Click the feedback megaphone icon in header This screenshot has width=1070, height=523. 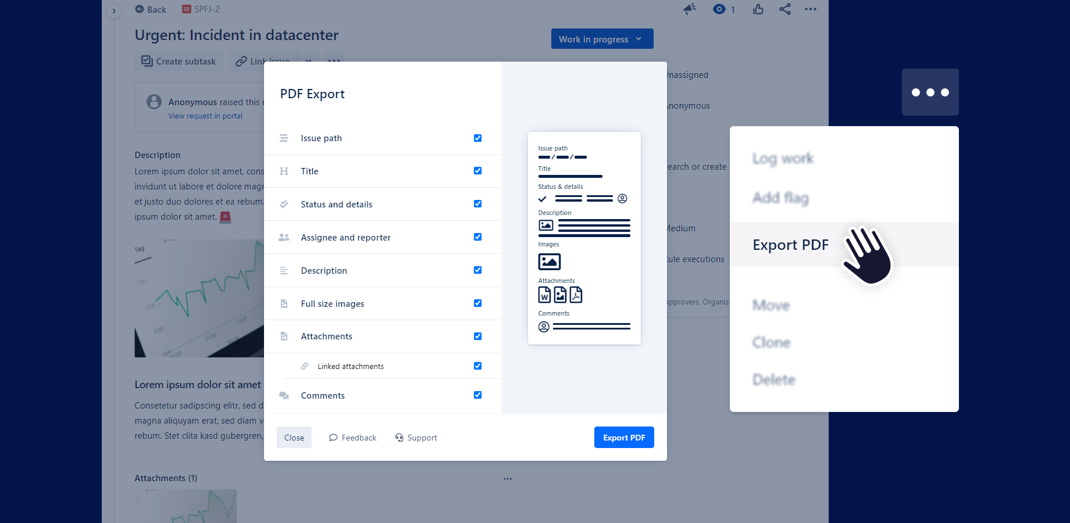pos(690,9)
